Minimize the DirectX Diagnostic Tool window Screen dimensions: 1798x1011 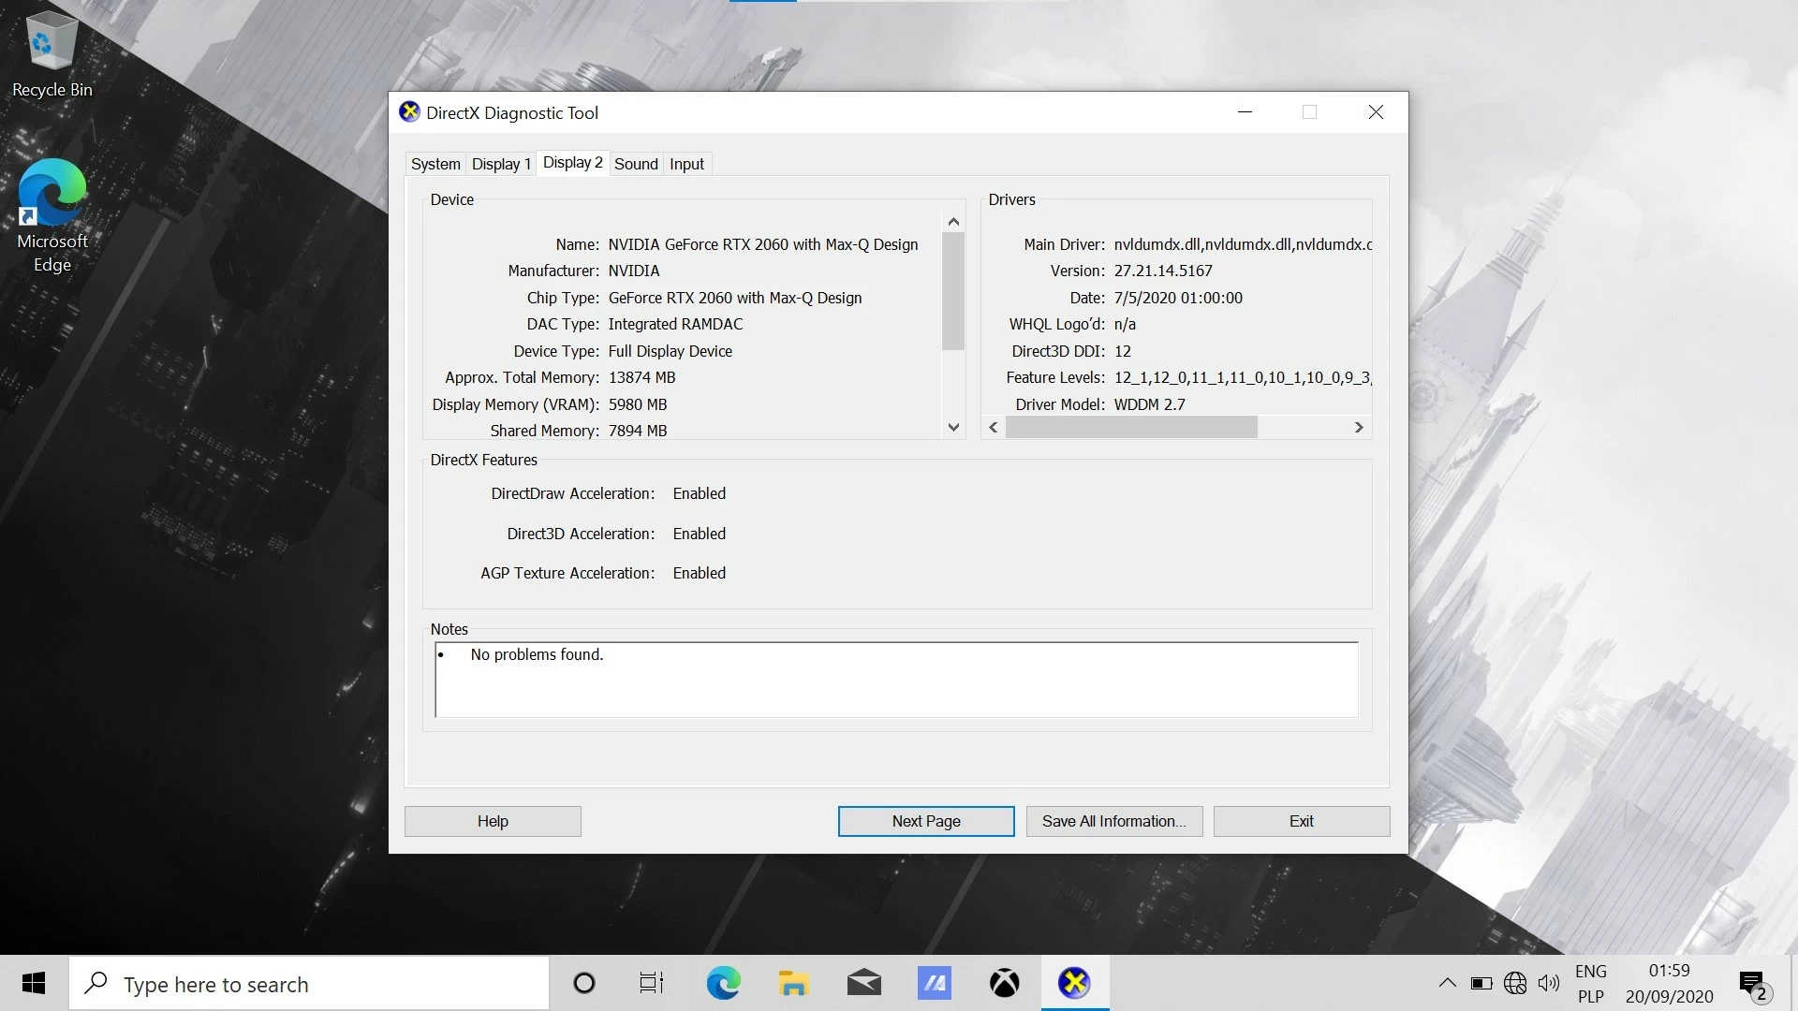click(x=1245, y=112)
